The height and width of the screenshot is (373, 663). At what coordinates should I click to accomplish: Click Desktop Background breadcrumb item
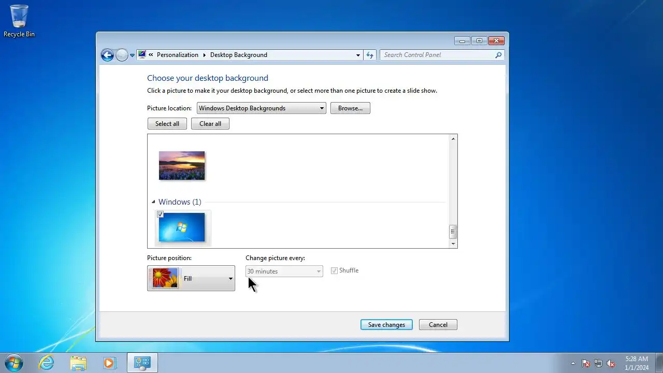tap(239, 55)
